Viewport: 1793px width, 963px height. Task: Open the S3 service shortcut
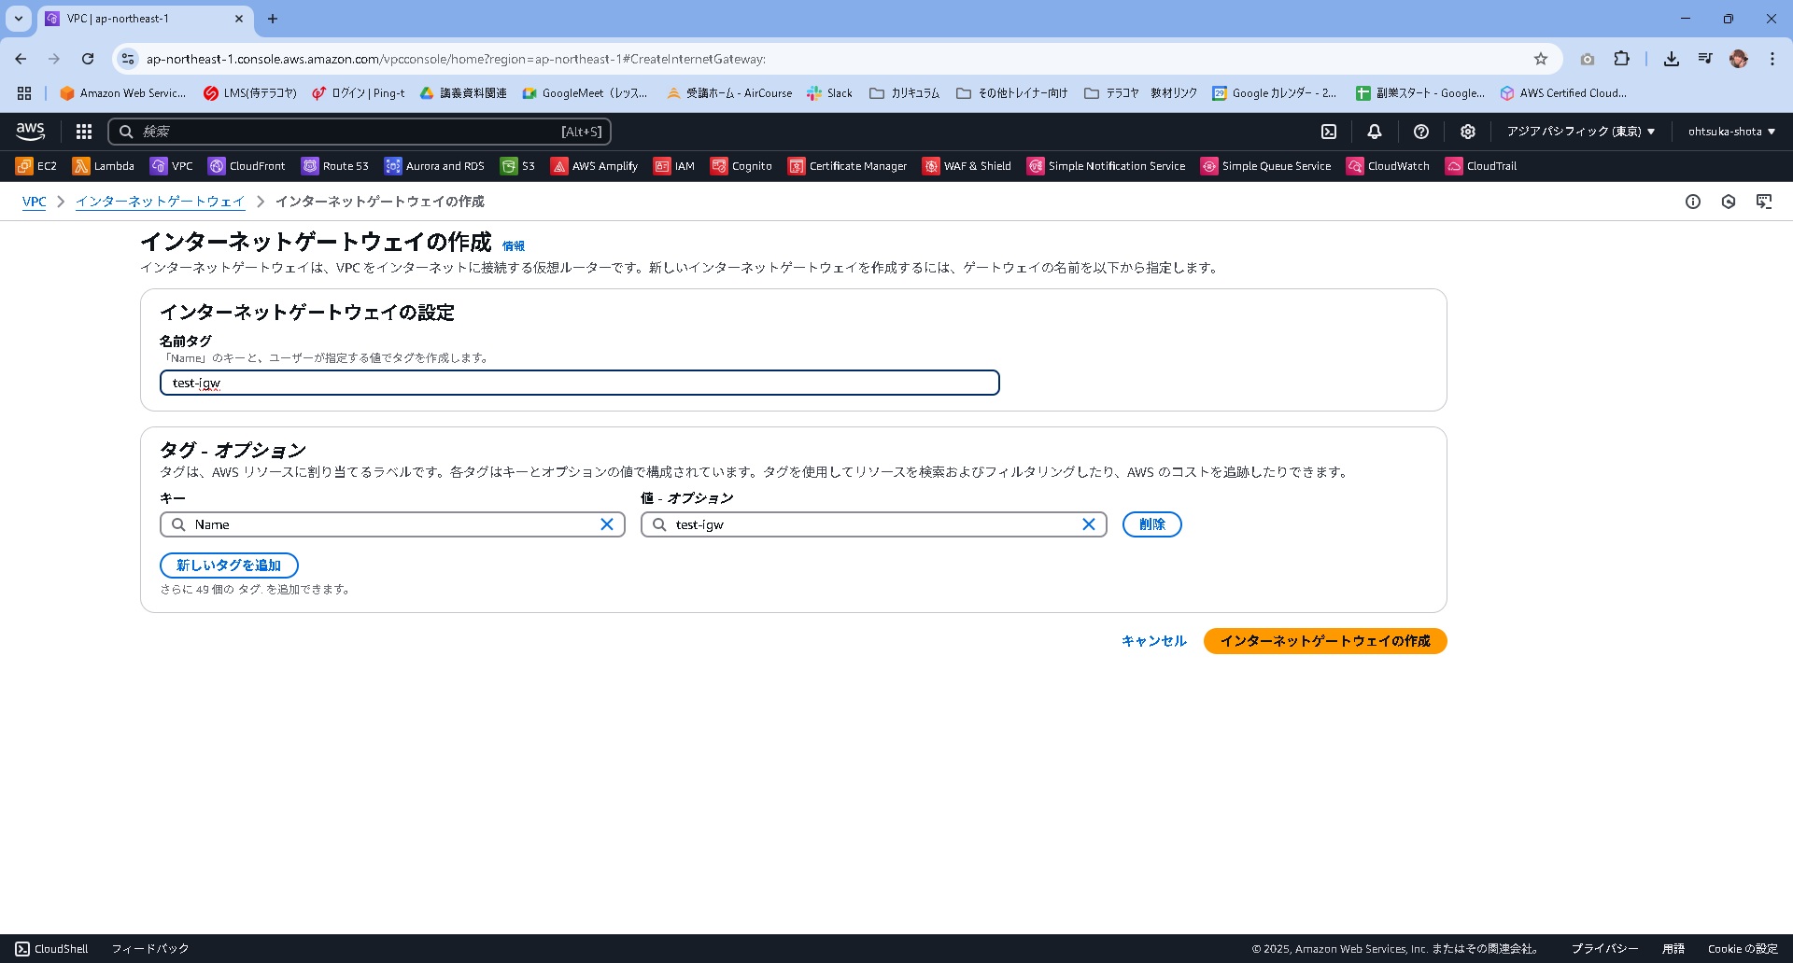click(x=517, y=165)
